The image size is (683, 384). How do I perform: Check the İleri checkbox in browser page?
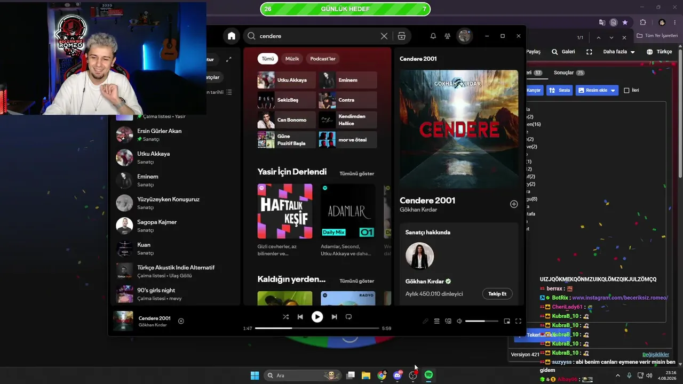627,91
